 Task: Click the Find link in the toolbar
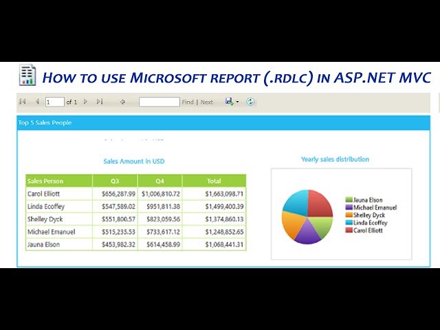[x=188, y=102]
